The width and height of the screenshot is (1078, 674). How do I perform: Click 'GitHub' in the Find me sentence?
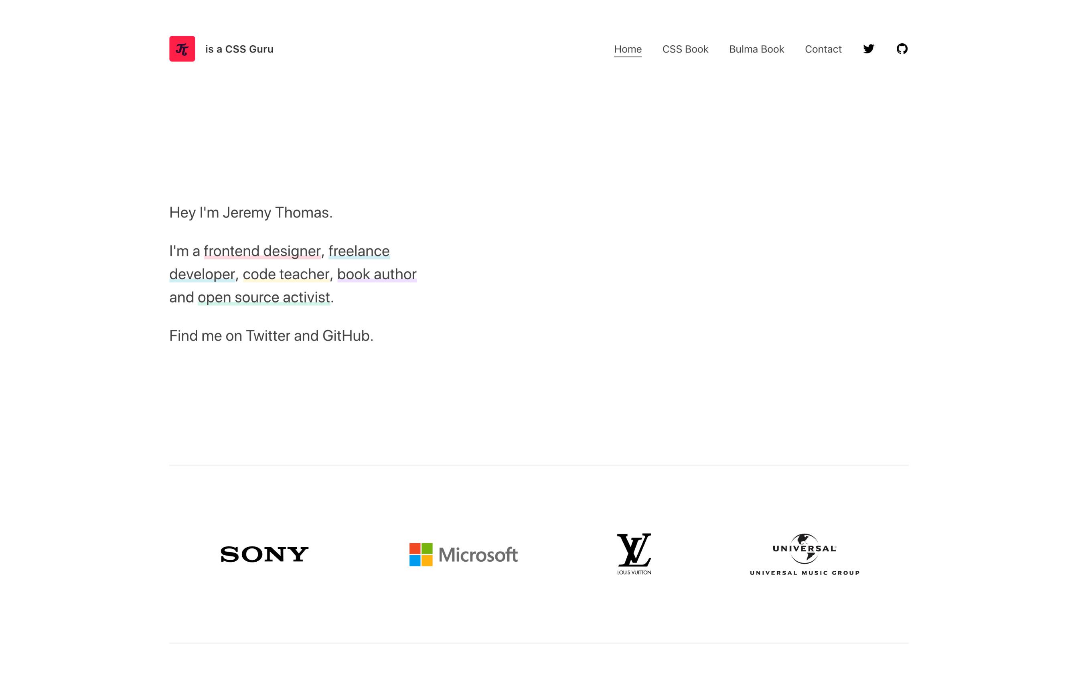pos(346,336)
